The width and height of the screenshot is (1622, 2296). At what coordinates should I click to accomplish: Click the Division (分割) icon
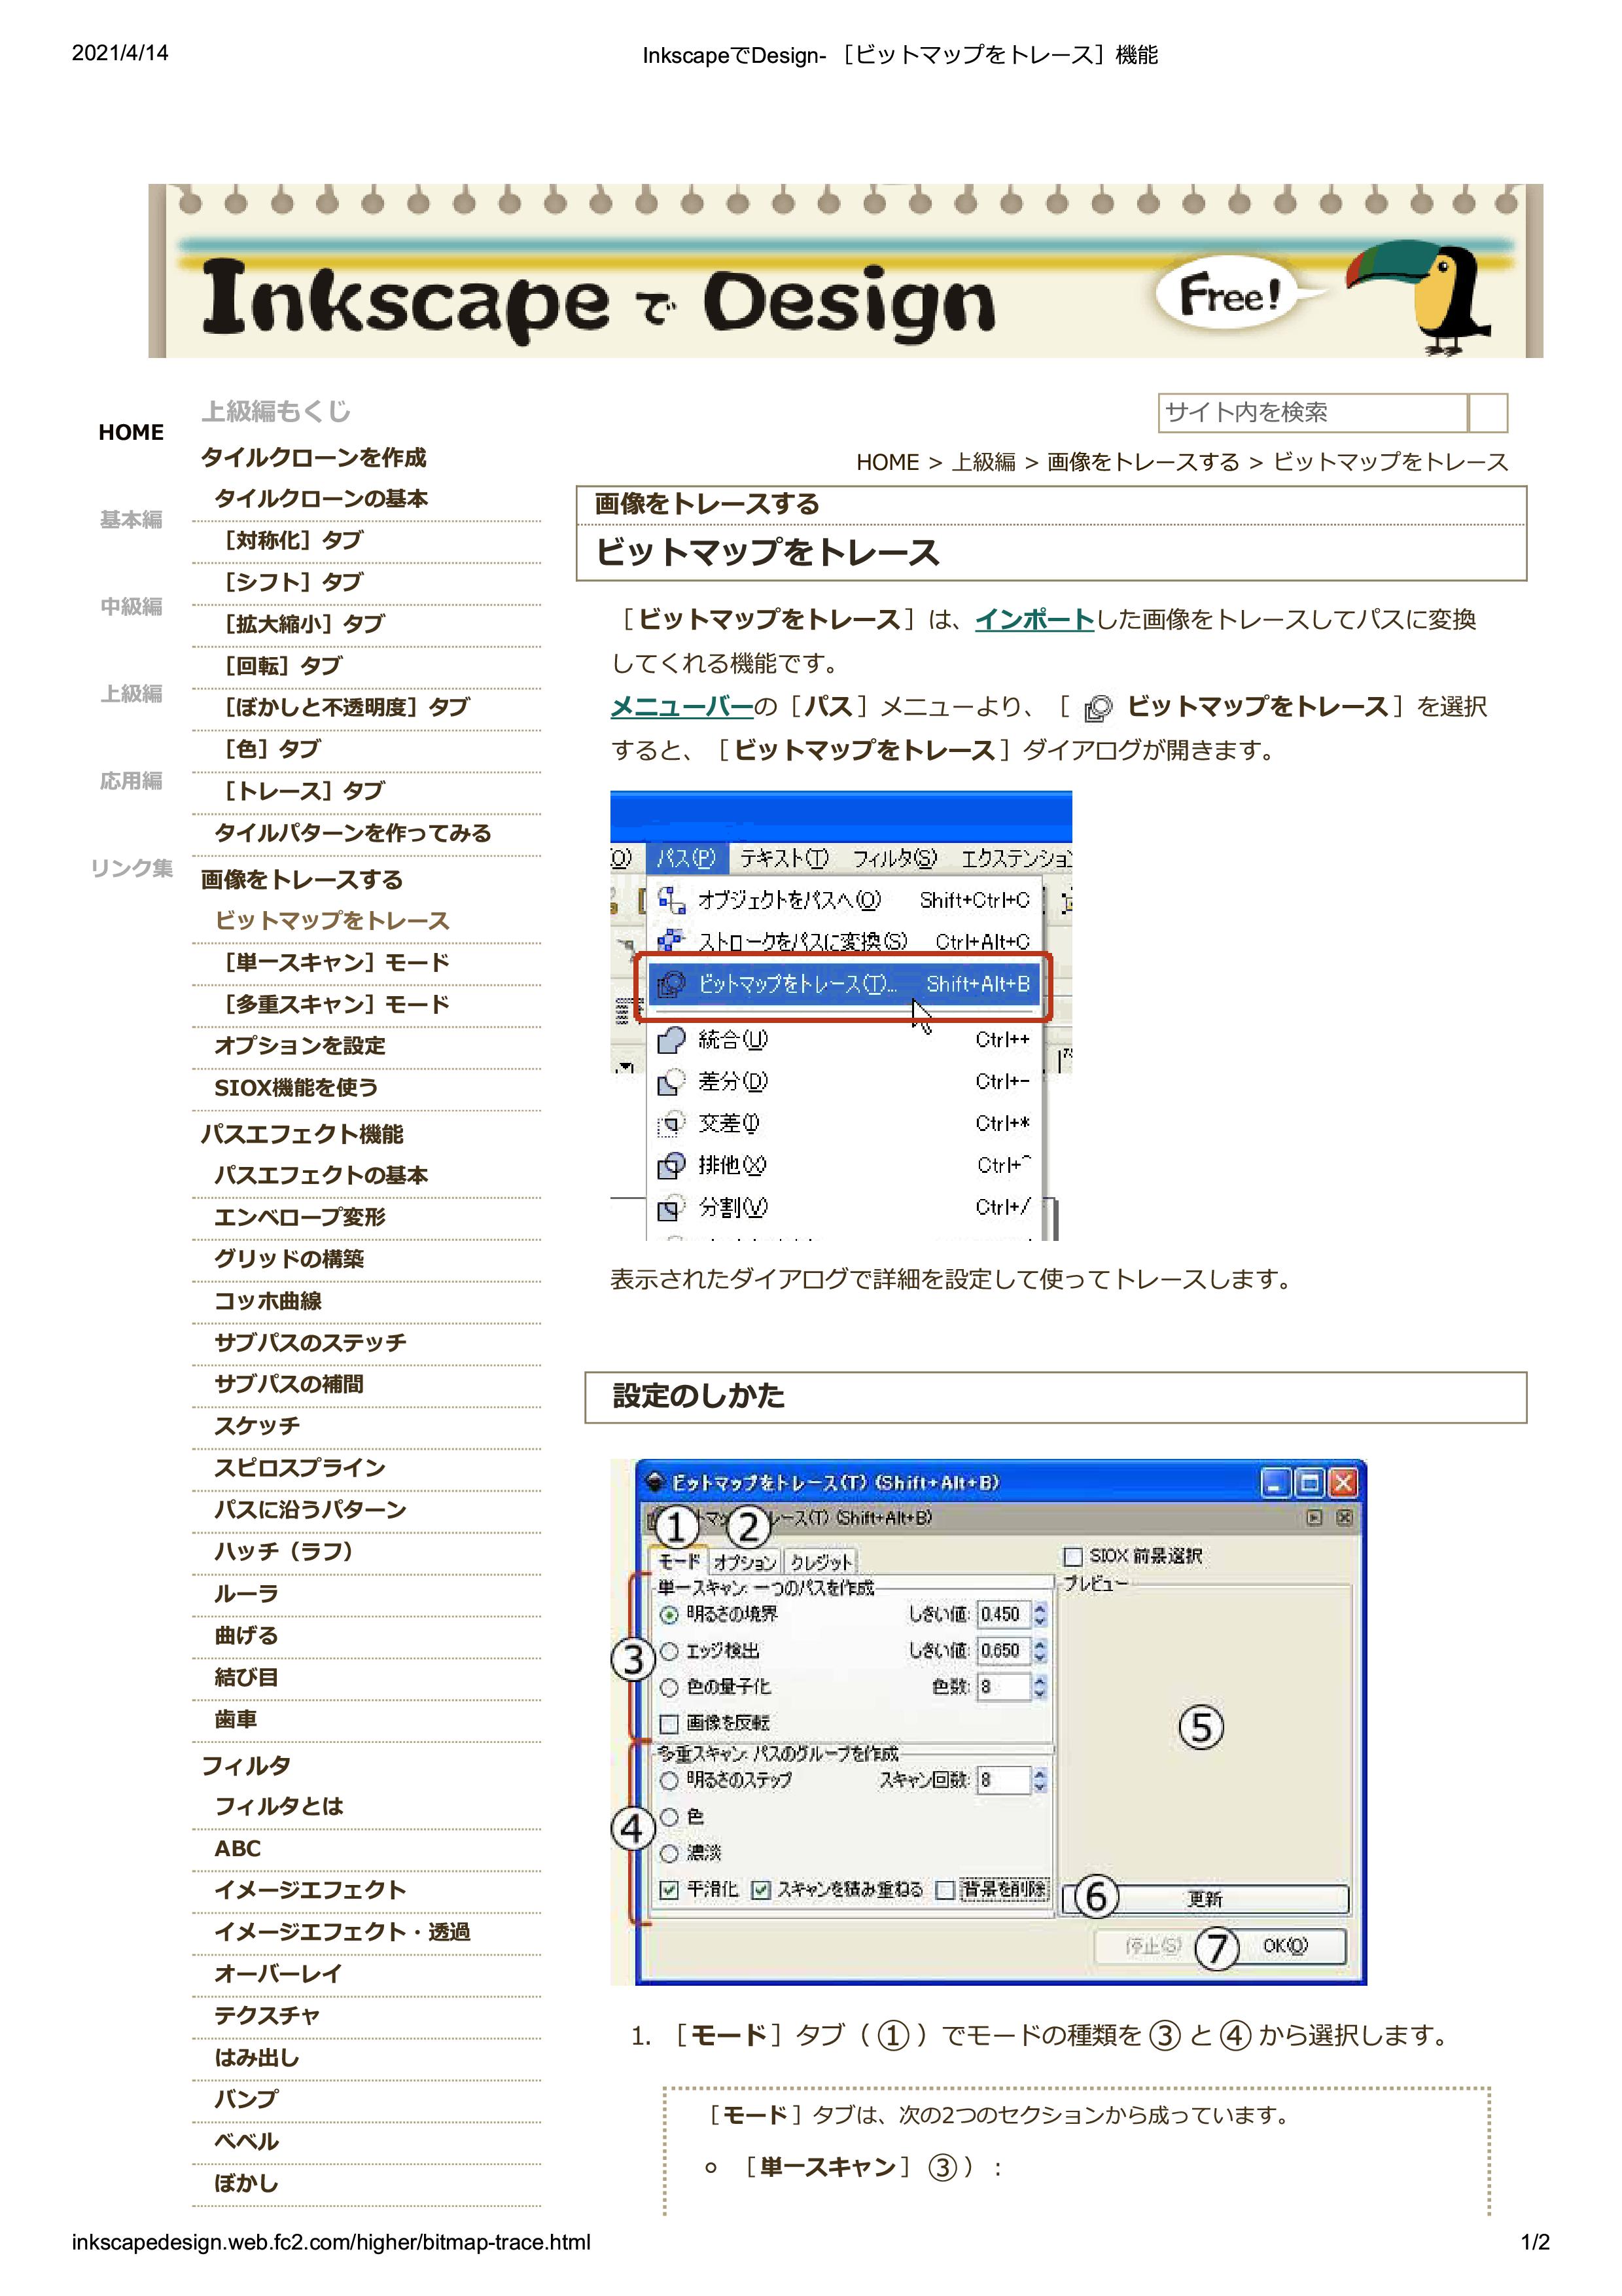click(671, 1208)
